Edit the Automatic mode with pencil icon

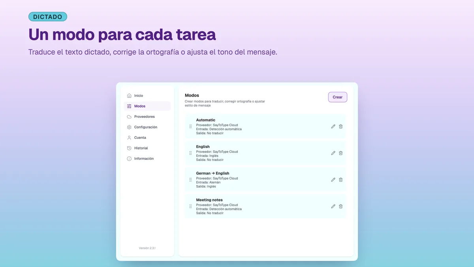point(333,127)
